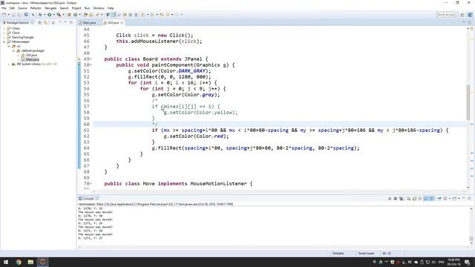Open the External tools dropdown arrow
This screenshot has height=267, width=475.
63,15
